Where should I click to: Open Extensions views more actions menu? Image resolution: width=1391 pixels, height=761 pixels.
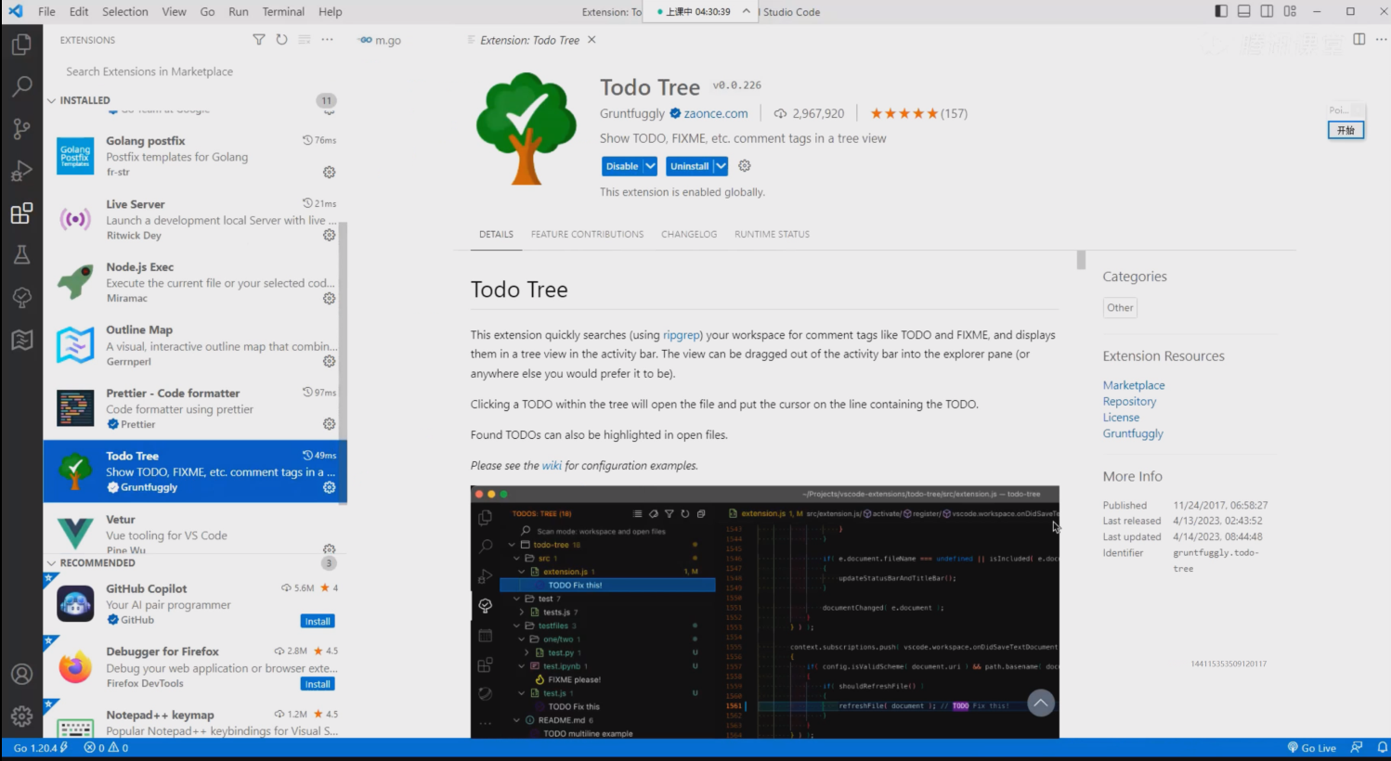(x=327, y=40)
